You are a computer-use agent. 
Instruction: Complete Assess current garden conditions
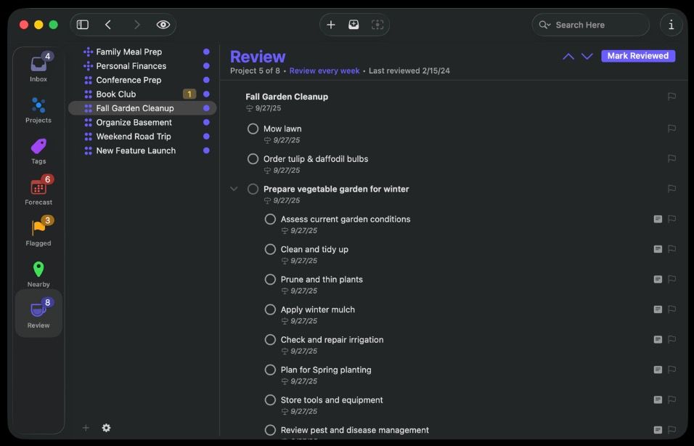[x=270, y=219]
